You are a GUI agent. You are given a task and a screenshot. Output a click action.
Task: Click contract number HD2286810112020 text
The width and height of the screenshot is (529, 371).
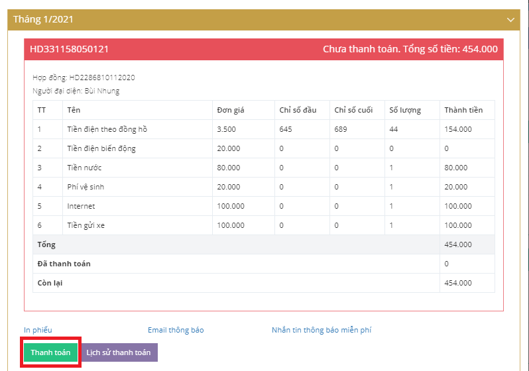coord(102,78)
